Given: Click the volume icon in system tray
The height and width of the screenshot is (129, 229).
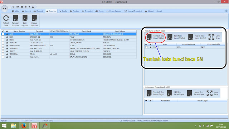Looking at the screenshot, I should [x=204, y=126].
